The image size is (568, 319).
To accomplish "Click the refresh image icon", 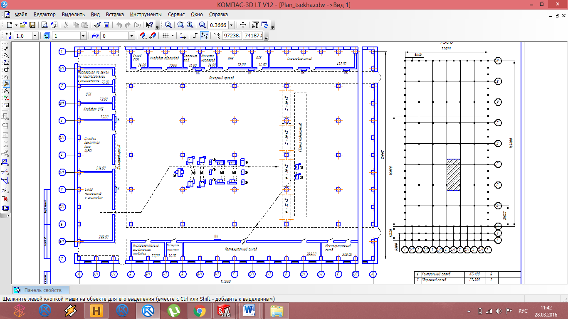I will click(x=264, y=25).
